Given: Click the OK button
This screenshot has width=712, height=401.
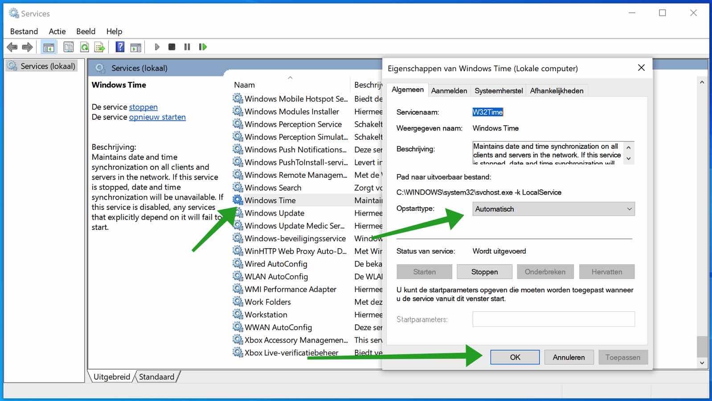Looking at the screenshot, I should click(515, 357).
